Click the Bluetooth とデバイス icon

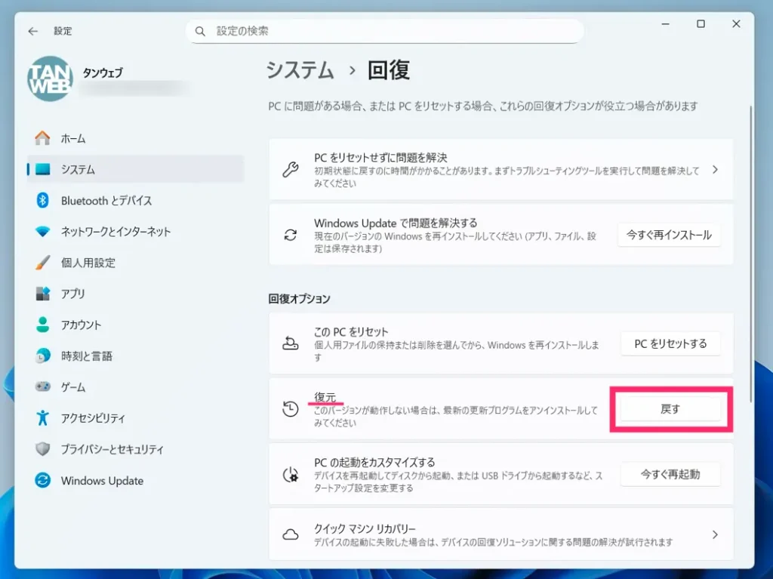[x=43, y=201]
